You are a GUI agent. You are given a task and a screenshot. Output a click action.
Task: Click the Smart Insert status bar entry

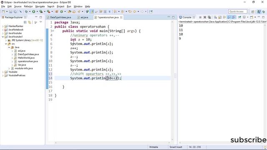click(176, 147)
